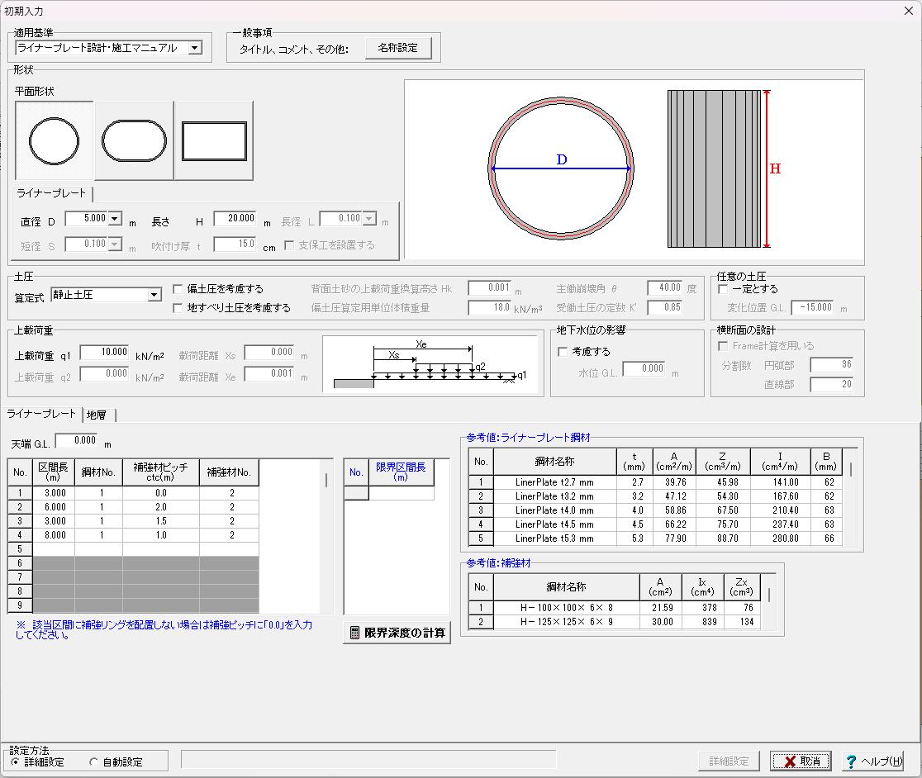Select the circular plan shape icon
This screenshot has height=778, width=922.
[55, 140]
